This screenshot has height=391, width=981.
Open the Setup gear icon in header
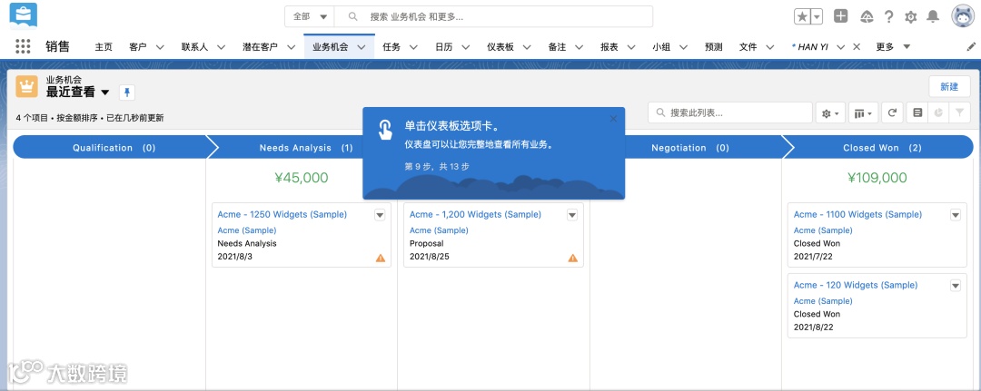[911, 17]
